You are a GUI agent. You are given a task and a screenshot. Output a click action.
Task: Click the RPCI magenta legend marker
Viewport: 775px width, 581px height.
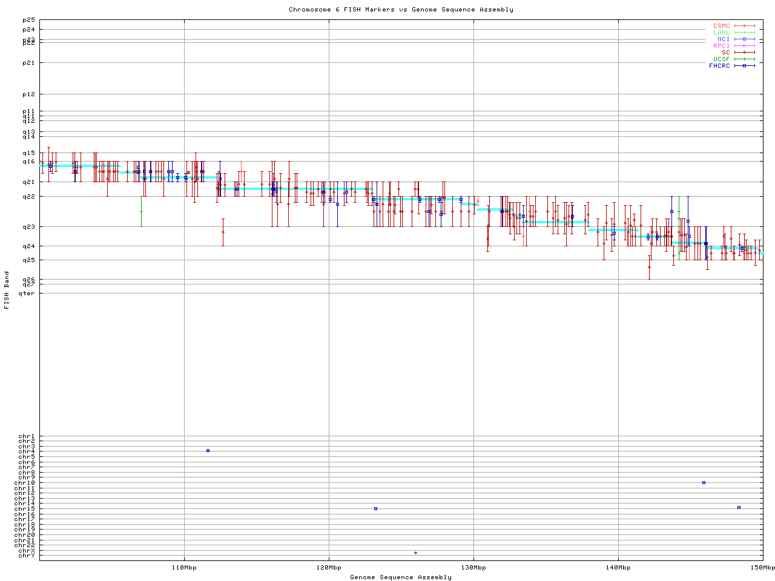pos(744,46)
